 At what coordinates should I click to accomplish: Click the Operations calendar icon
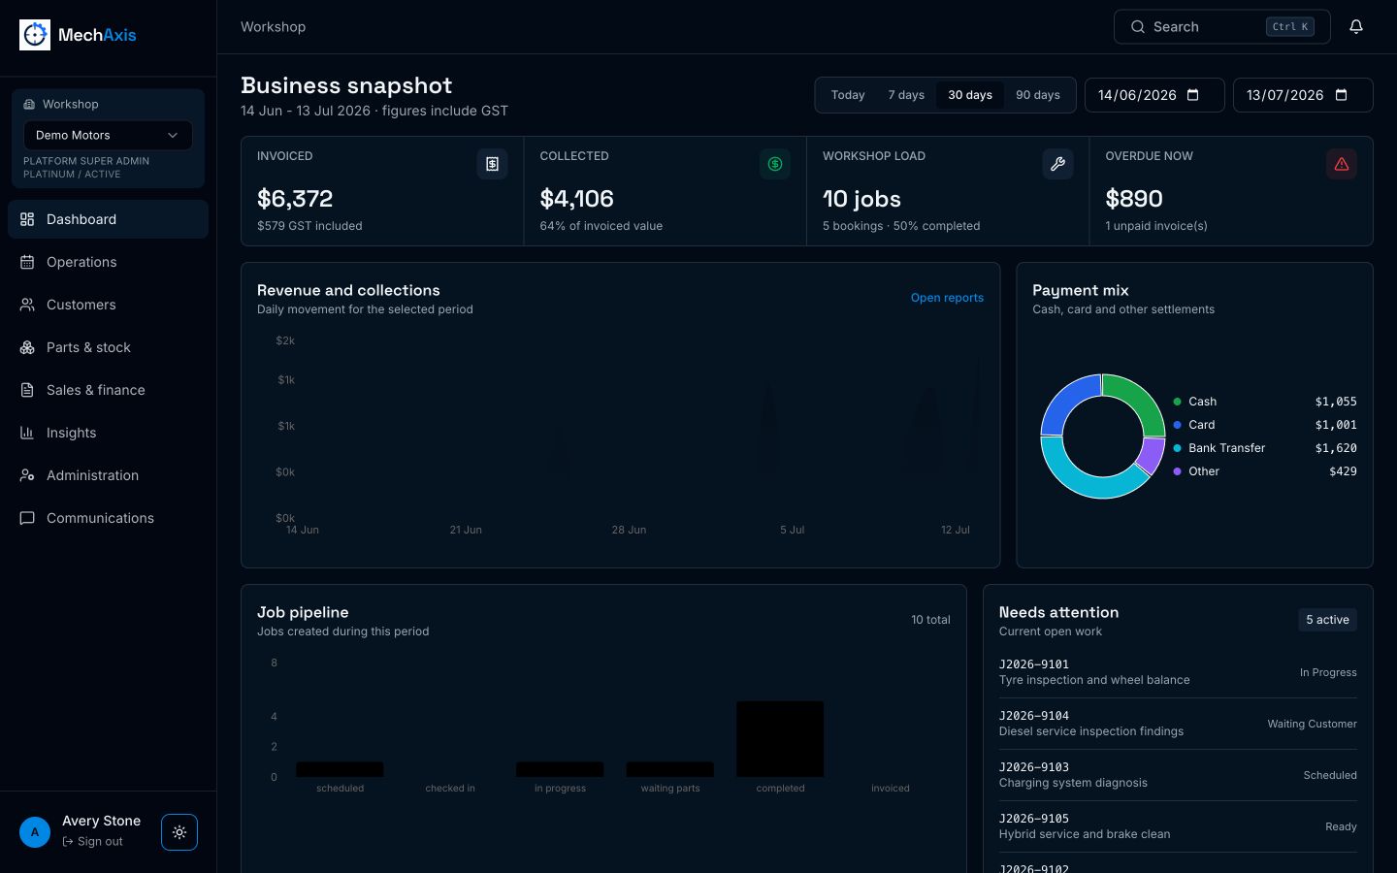[27, 262]
